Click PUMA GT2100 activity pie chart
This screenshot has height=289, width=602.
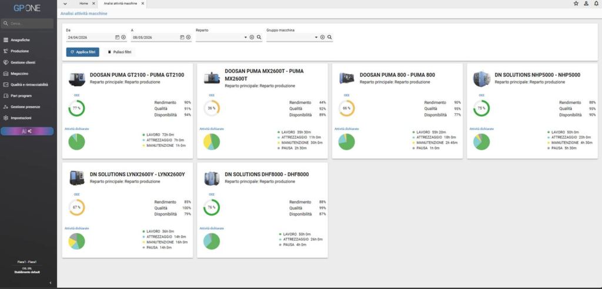(77, 142)
